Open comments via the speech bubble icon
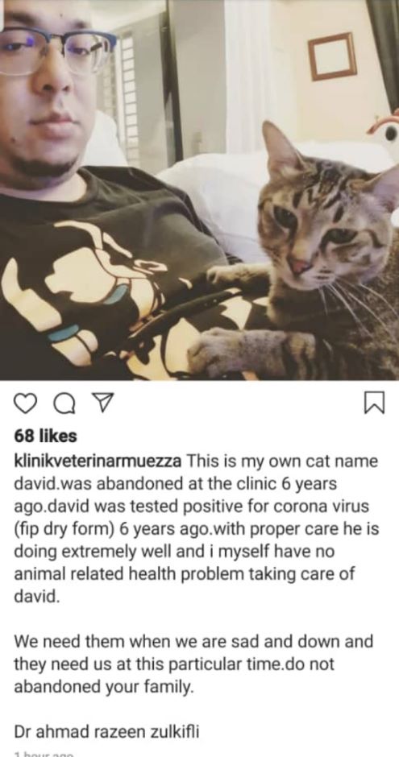 (x=64, y=403)
